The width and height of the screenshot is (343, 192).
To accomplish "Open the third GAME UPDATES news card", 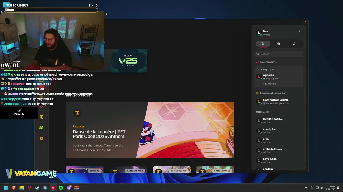I will coord(215,170).
